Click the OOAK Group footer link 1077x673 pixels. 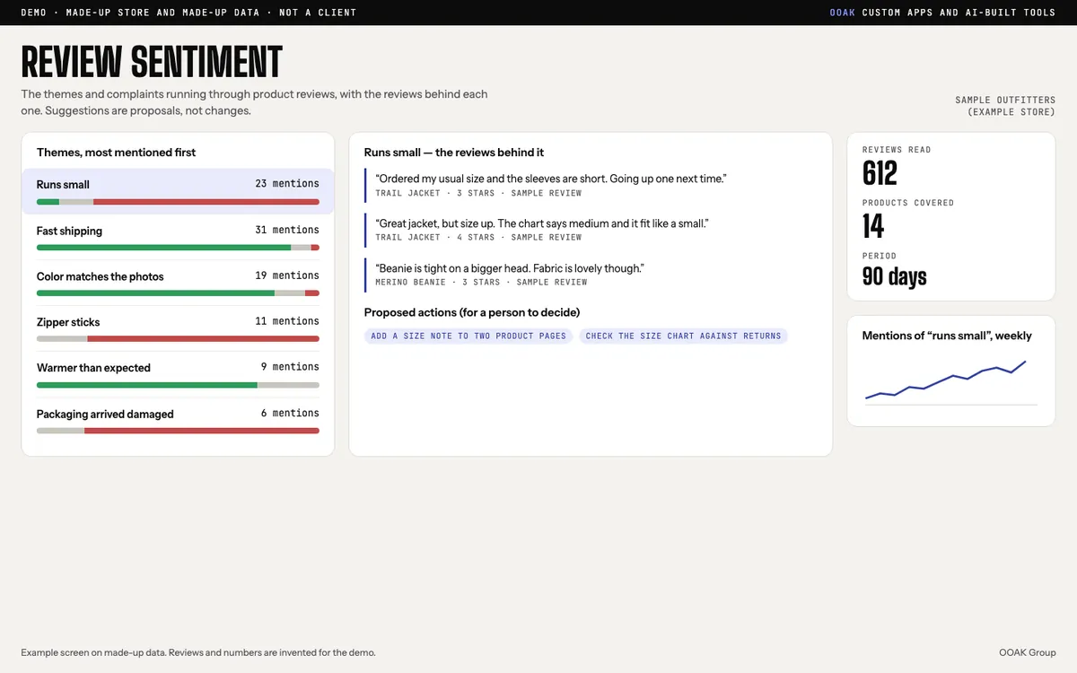point(1028,652)
